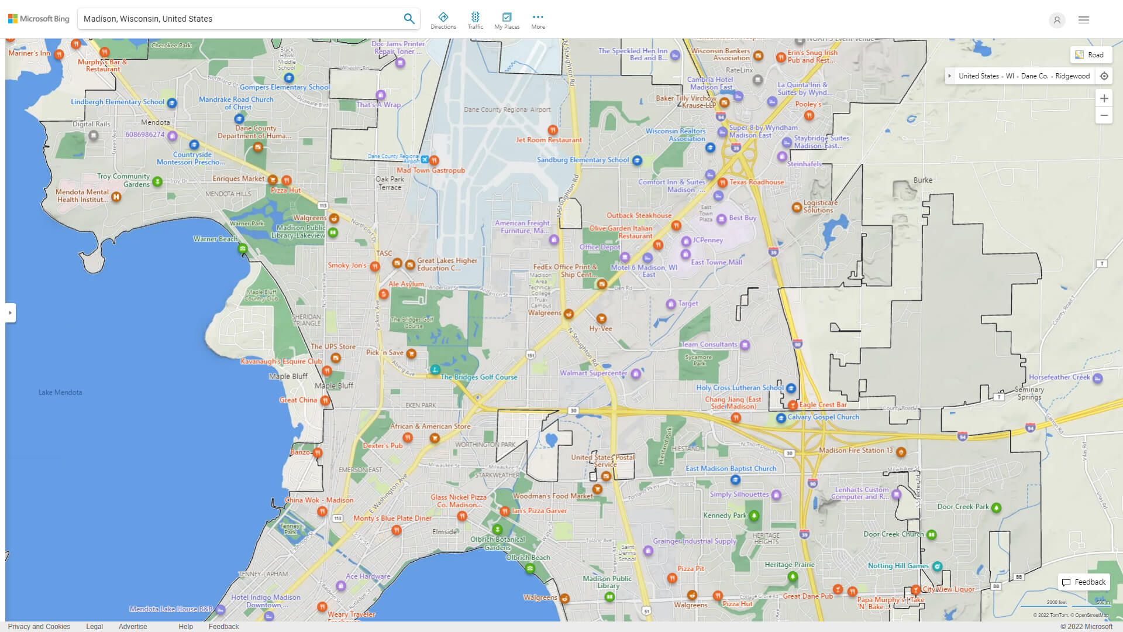Click the Directions icon in toolbar

(443, 16)
